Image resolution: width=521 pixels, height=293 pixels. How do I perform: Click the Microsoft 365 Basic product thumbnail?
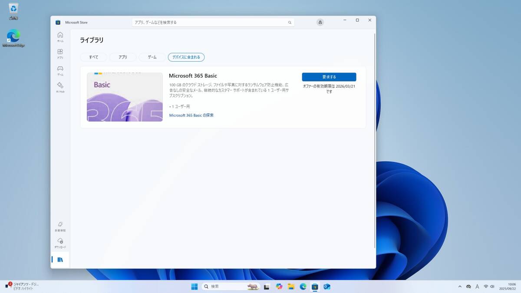125,97
